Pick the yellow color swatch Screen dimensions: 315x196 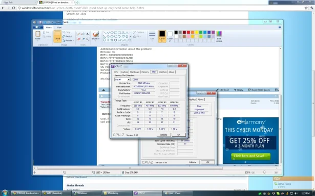197,32
